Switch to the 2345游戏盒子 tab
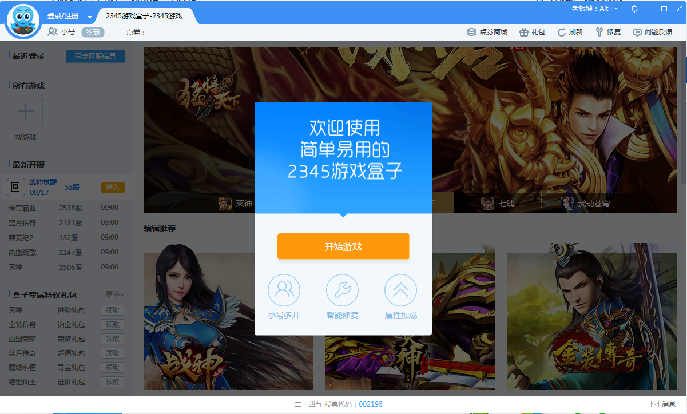 [144, 16]
